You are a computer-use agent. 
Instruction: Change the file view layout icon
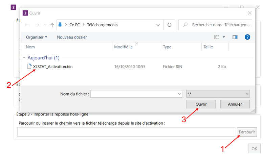click(217, 37)
